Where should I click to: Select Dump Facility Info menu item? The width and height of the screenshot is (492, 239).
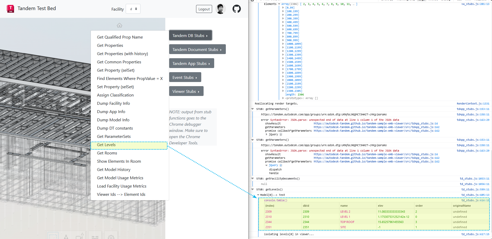pyautogui.click(x=113, y=103)
